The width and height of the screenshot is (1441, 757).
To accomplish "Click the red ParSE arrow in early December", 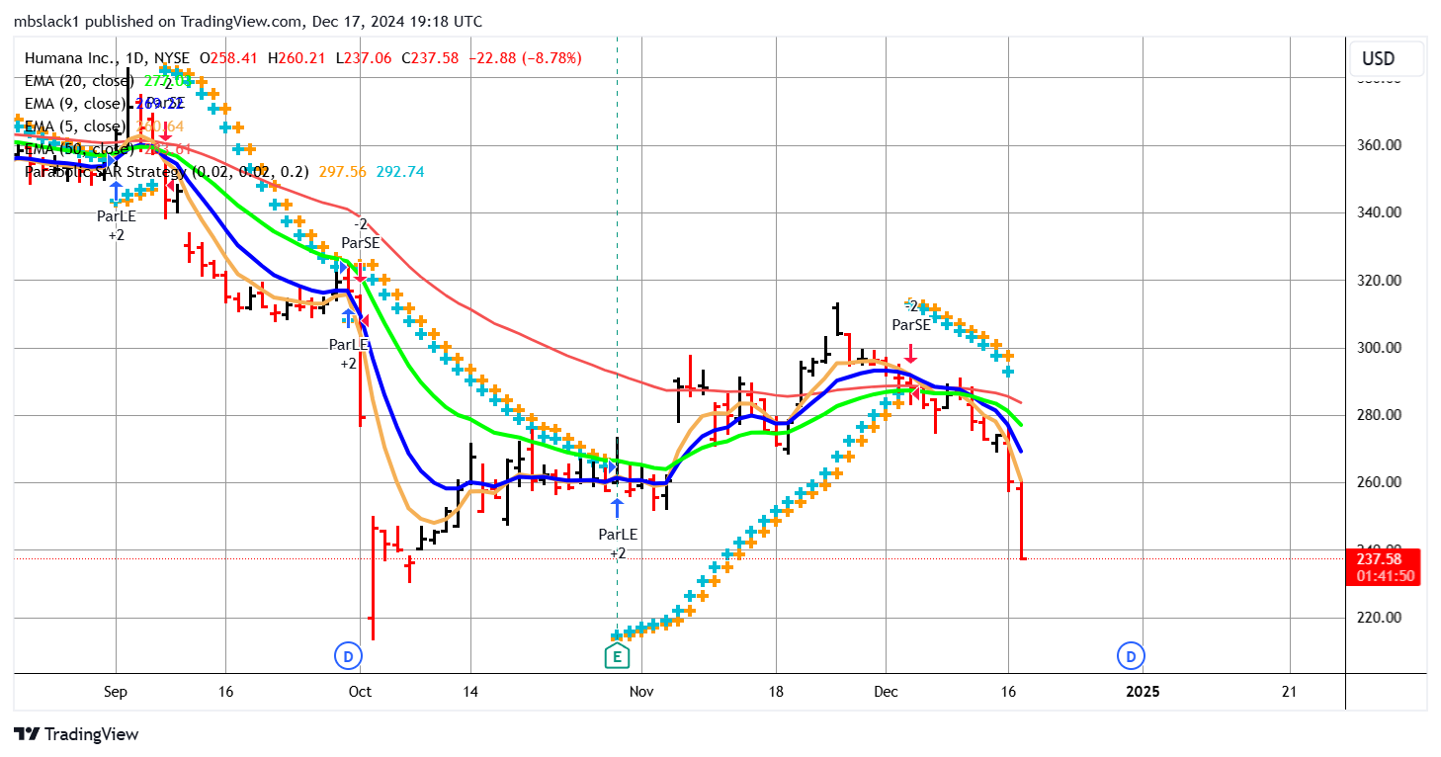I will coord(911,354).
